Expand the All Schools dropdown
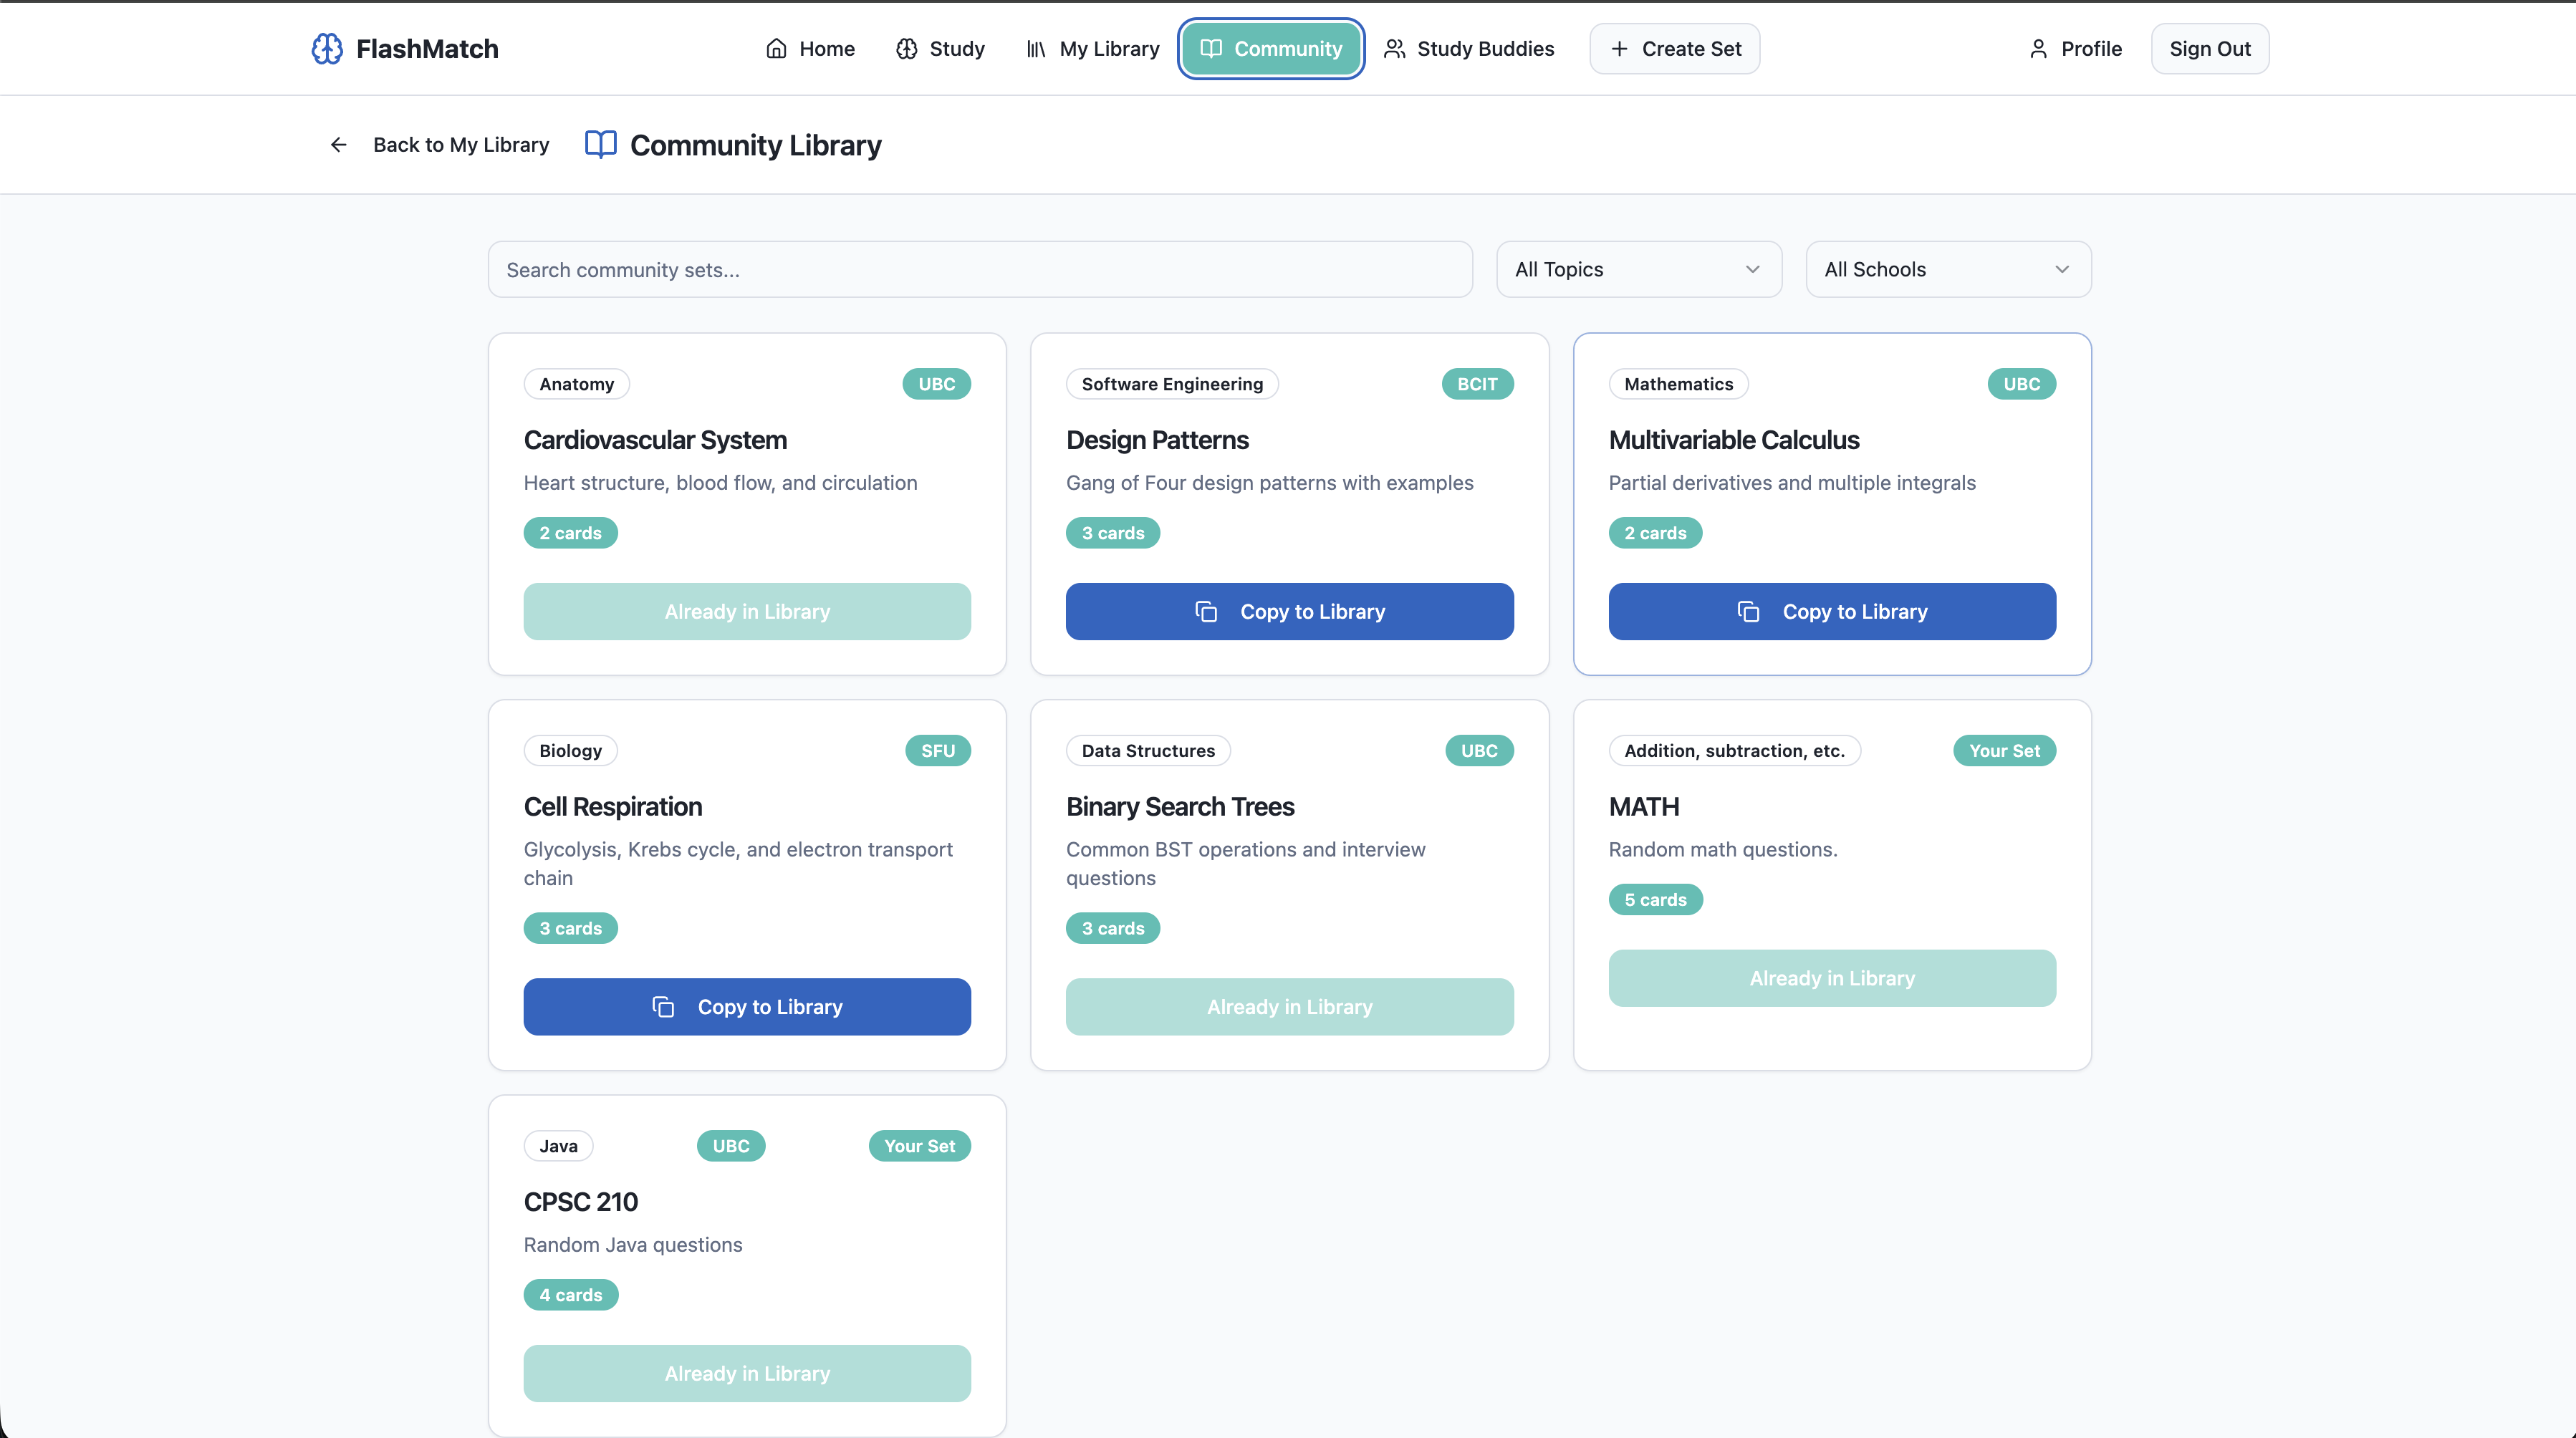Viewport: 2576px width, 1438px height. (x=1947, y=269)
